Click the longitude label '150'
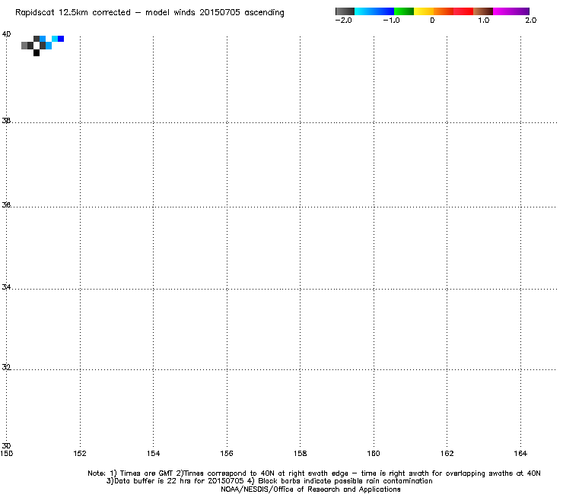Image resolution: width=563 pixels, height=494 pixels. (6, 454)
